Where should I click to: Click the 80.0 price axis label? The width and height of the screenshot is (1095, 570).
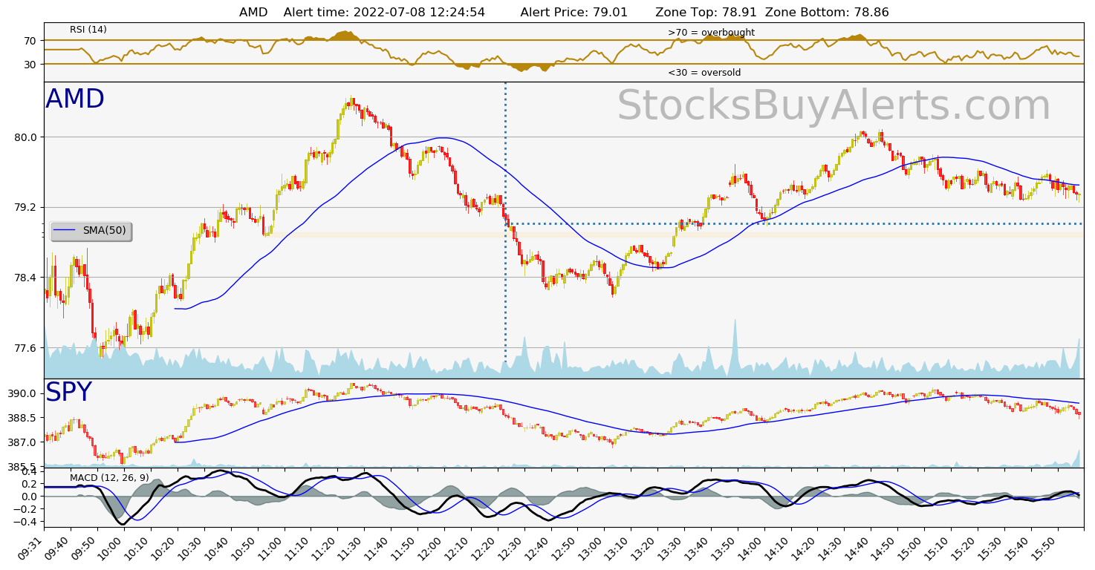[x=27, y=137]
